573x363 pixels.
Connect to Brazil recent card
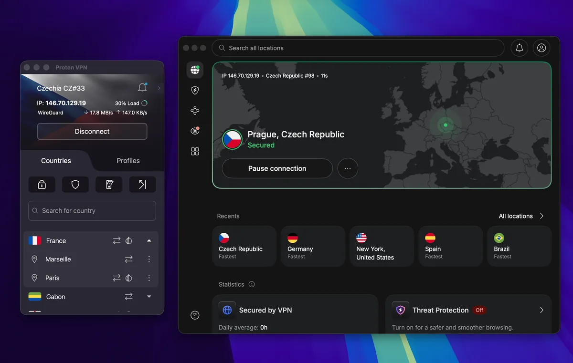pos(519,246)
